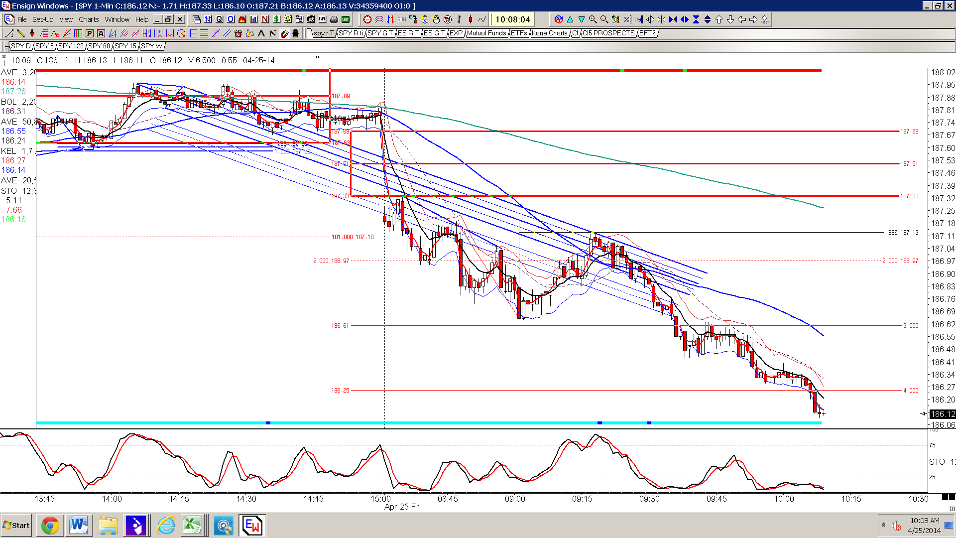The width and height of the screenshot is (956, 538).
Task: Open the Q quotes toolbar icon
Action: 219,19
